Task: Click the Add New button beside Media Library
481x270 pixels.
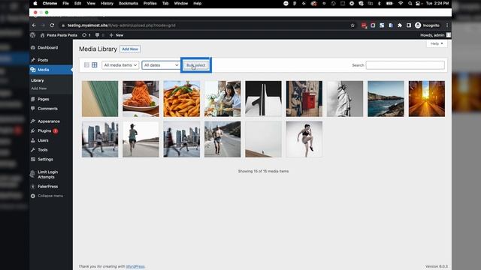Action: tap(130, 49)
